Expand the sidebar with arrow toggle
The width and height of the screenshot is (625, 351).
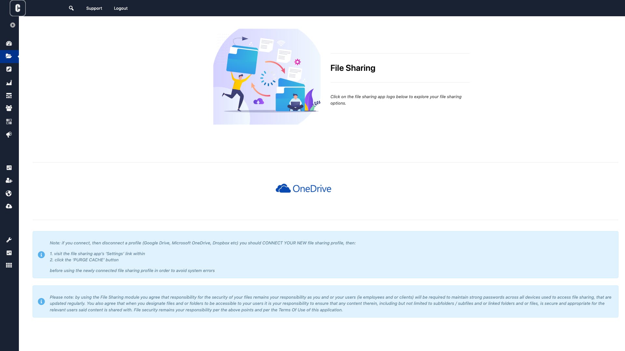click(x=13, y=25)
